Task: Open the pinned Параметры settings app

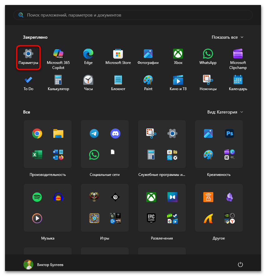Action: 28,57
